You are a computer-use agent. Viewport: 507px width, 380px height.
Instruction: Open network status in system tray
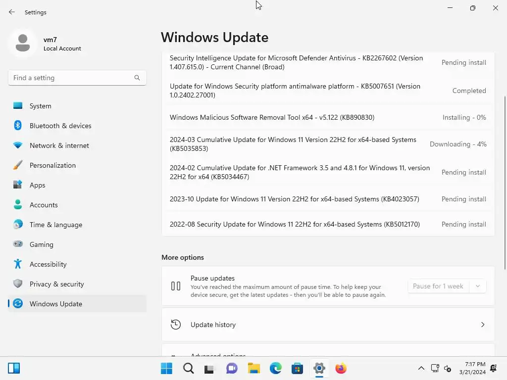tap(435, 368)
